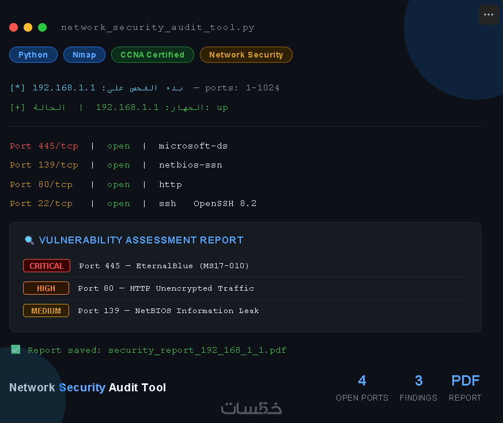Click the magnifier icon beside Vulnerability Assessment Report
This screenshot has width=503, height=423.
[29, 240]
